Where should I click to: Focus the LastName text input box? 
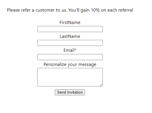click(70, 43)
